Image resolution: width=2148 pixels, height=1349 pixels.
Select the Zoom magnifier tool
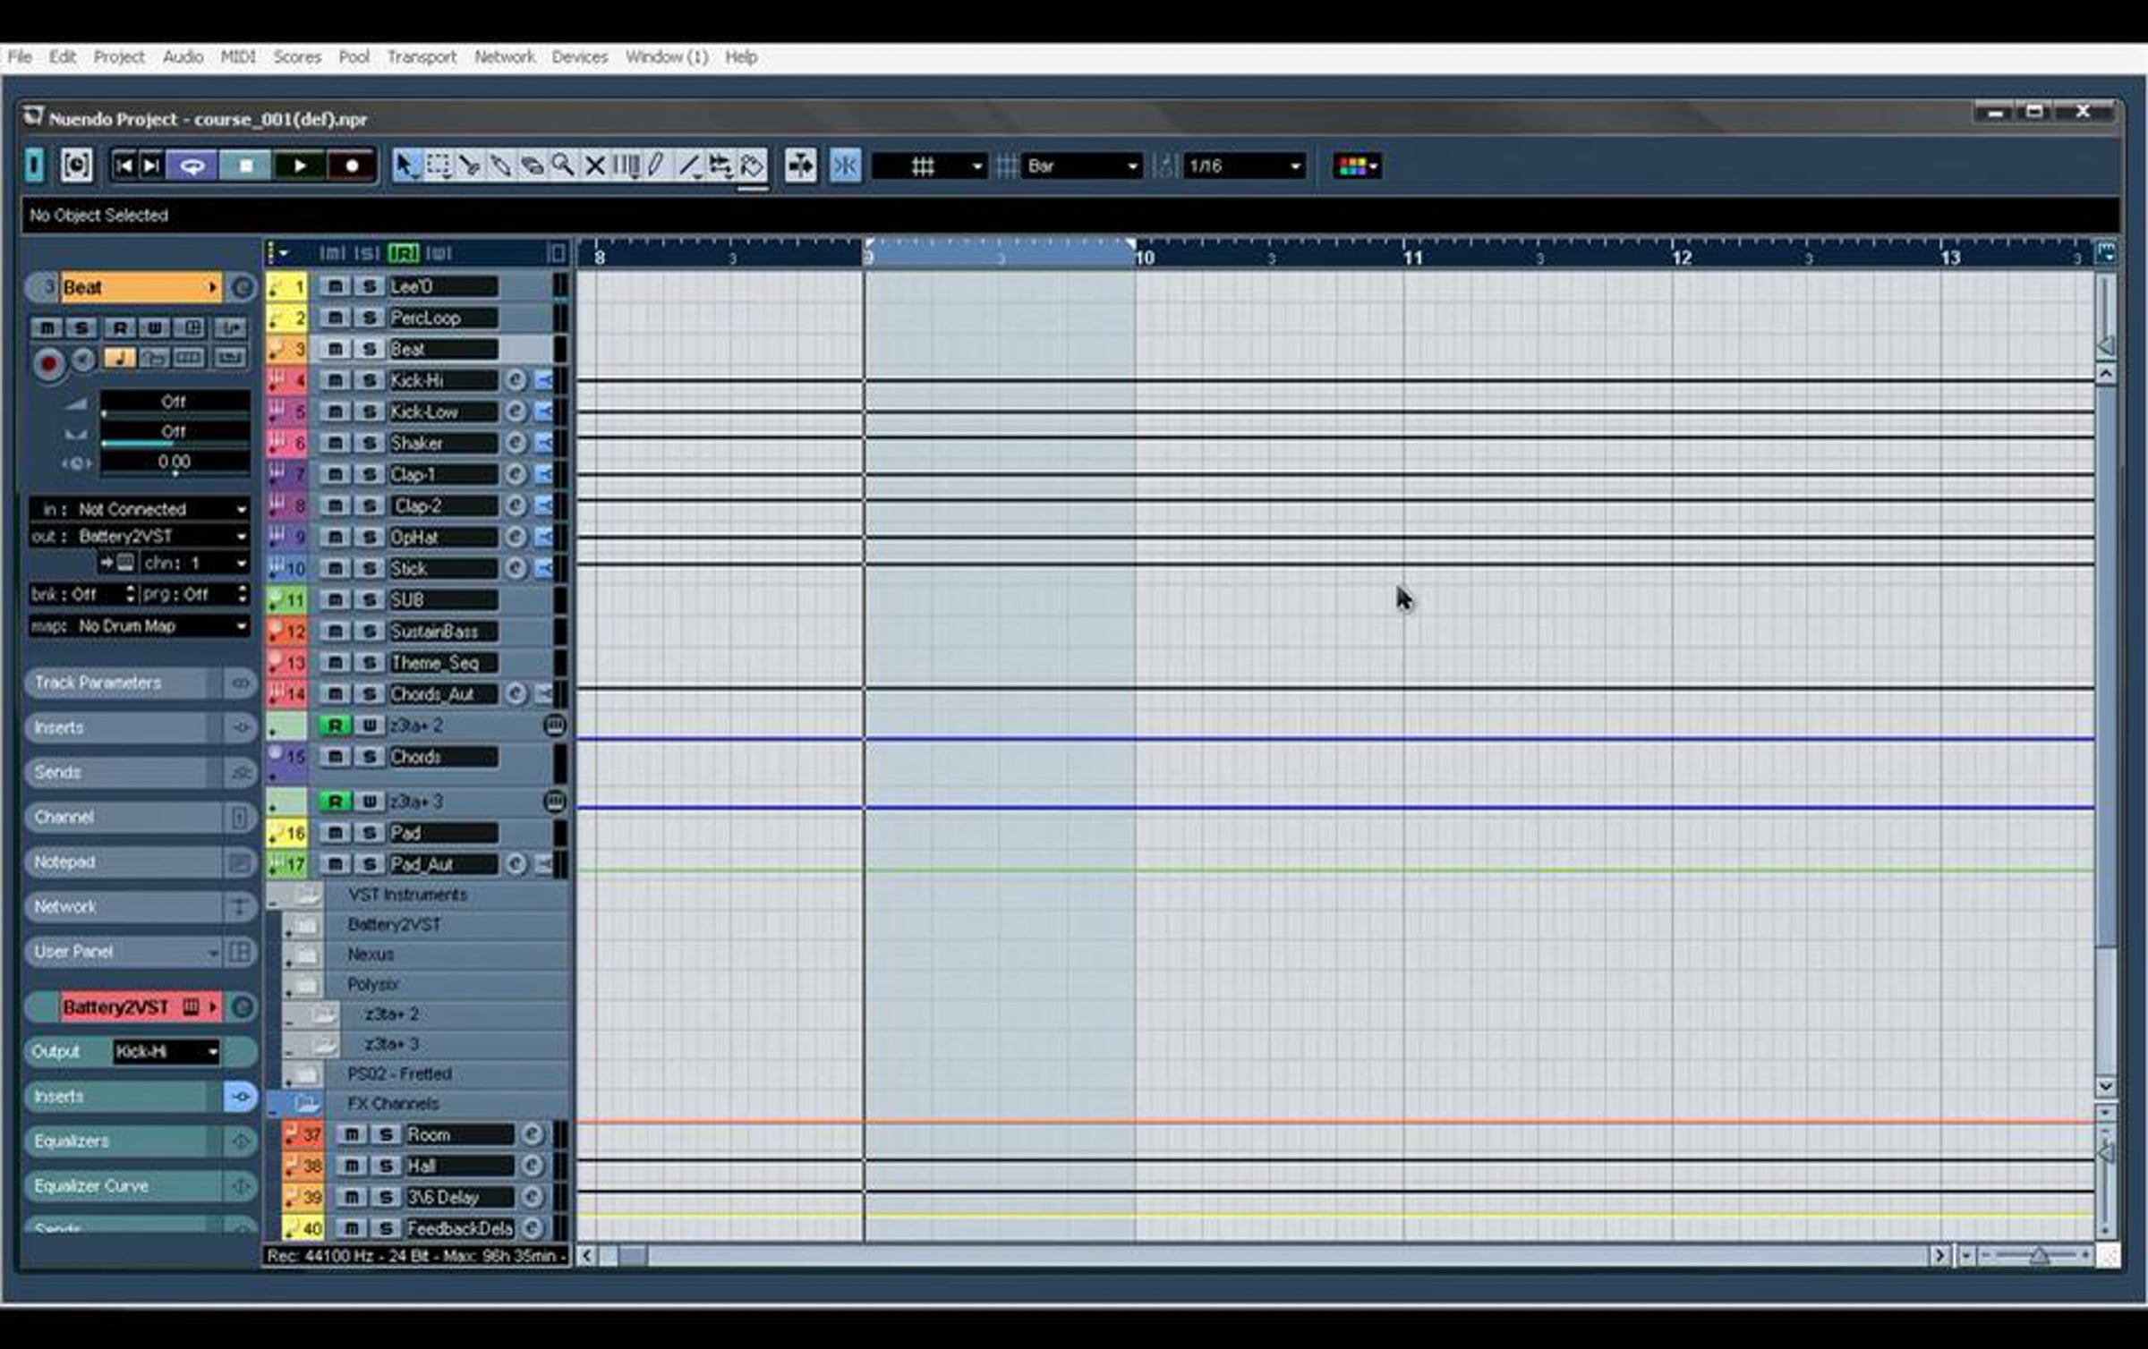click(563, 165)
